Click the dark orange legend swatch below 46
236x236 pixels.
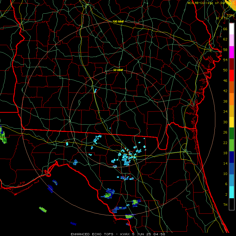232,87
